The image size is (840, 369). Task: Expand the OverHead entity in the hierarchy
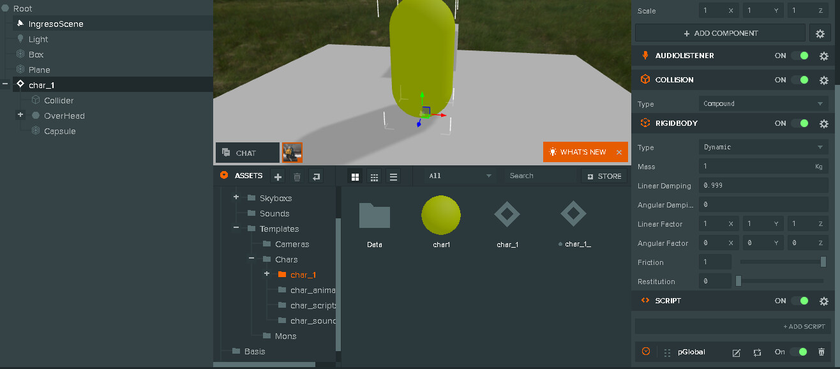(20, 116)
